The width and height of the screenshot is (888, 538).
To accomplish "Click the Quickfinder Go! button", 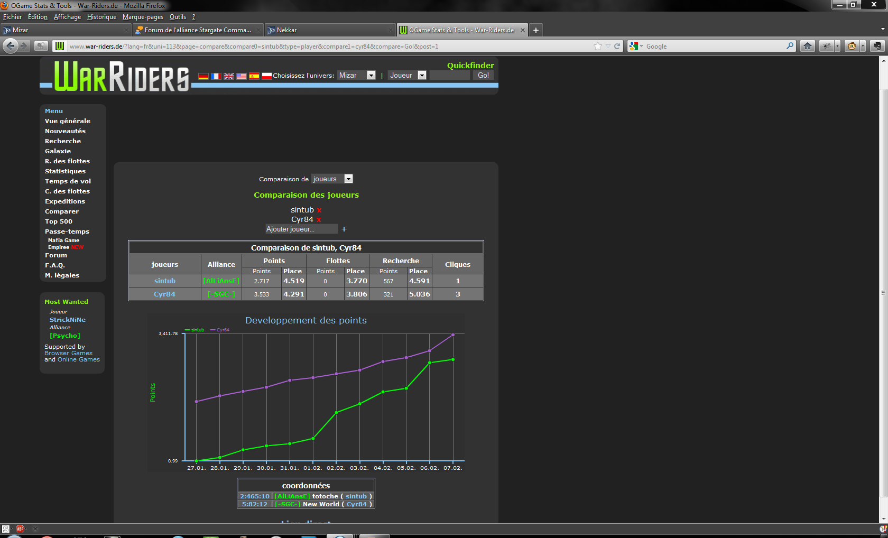I will click(483, 75).
